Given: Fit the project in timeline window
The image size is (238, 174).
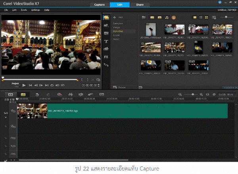Looking at the screenshot, I should [x=207, y=95].
